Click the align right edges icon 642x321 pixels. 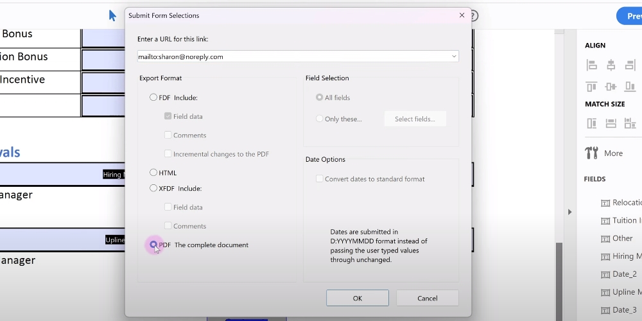[630, 65]
